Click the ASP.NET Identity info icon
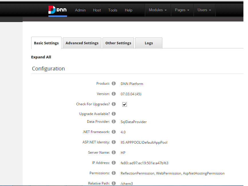This screenshot has width=248, height=186. (114, 142)
